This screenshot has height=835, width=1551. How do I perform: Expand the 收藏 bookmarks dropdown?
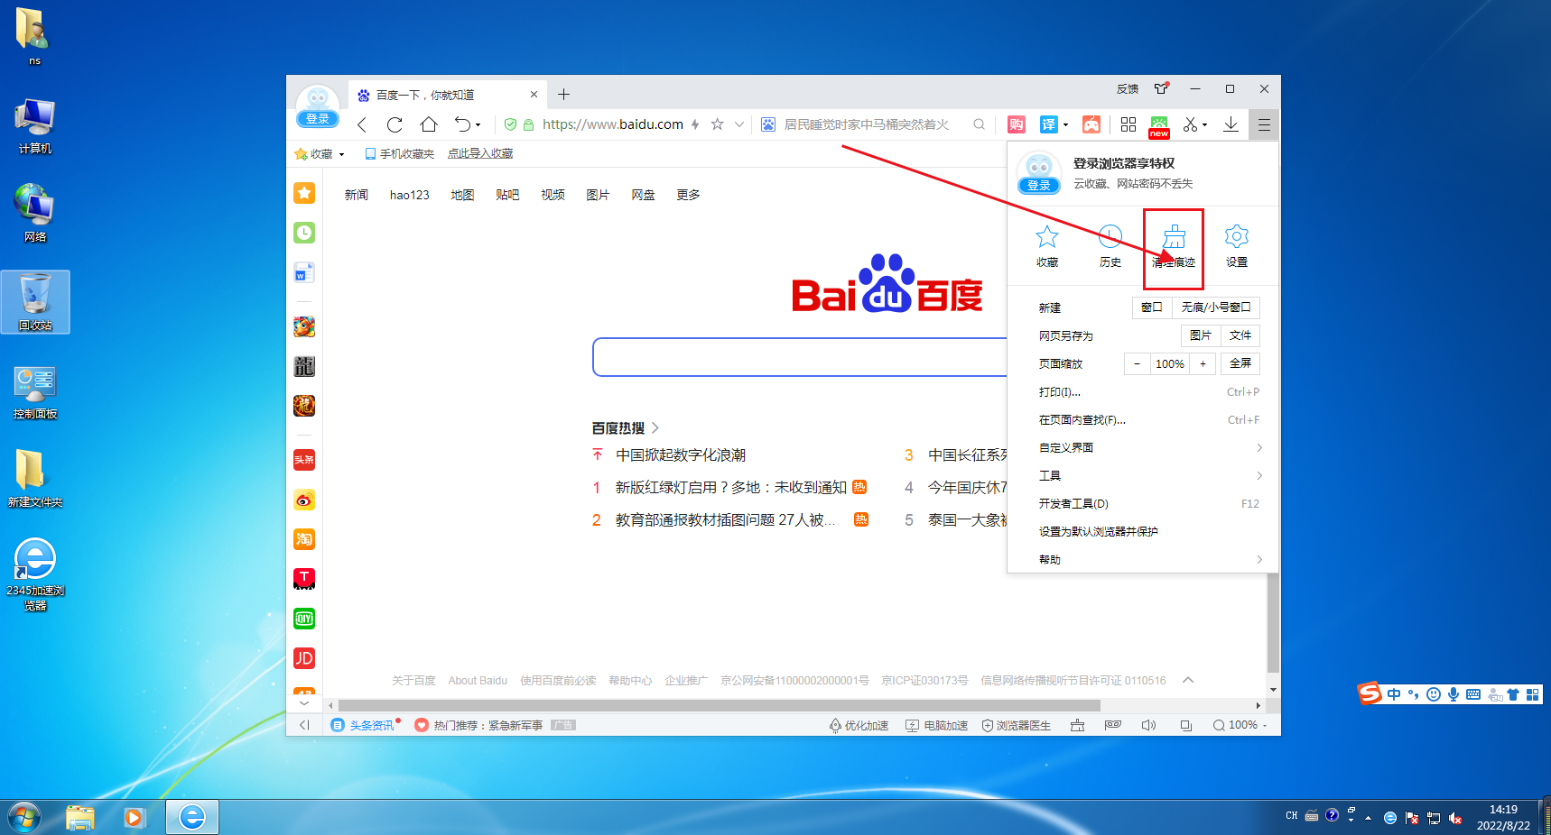pyautogui.click(x=341, y=154)
